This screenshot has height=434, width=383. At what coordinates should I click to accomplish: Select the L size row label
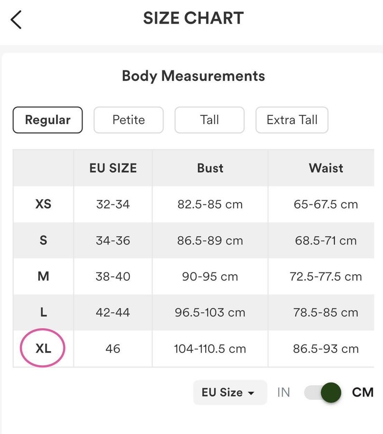pos(43,312)
